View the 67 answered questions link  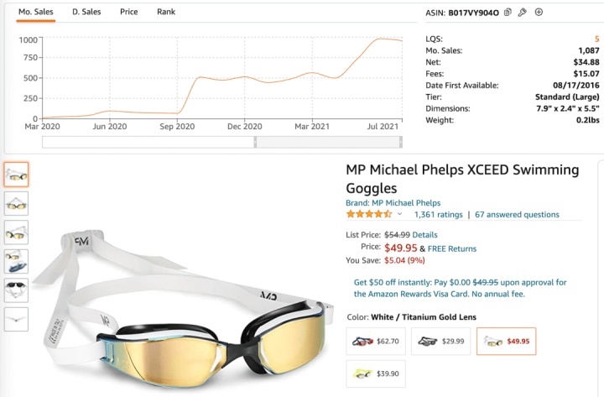coord(517,215)
